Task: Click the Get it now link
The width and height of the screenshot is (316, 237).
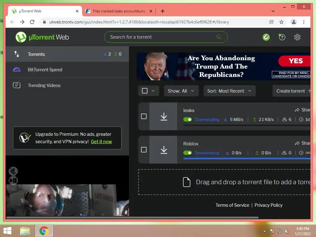Action: (x=101, y=142)
